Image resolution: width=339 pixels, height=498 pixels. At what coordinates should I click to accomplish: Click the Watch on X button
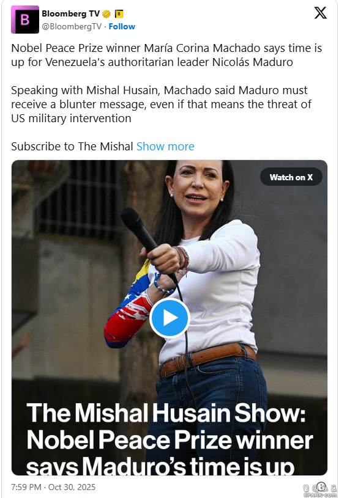click(291, 177)
